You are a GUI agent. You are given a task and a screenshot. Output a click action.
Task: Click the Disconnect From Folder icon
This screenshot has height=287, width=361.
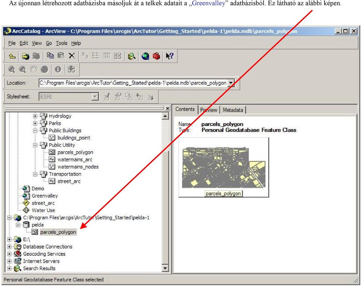[36, 56]
